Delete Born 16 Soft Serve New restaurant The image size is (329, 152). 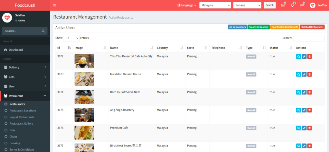(309, 92)
